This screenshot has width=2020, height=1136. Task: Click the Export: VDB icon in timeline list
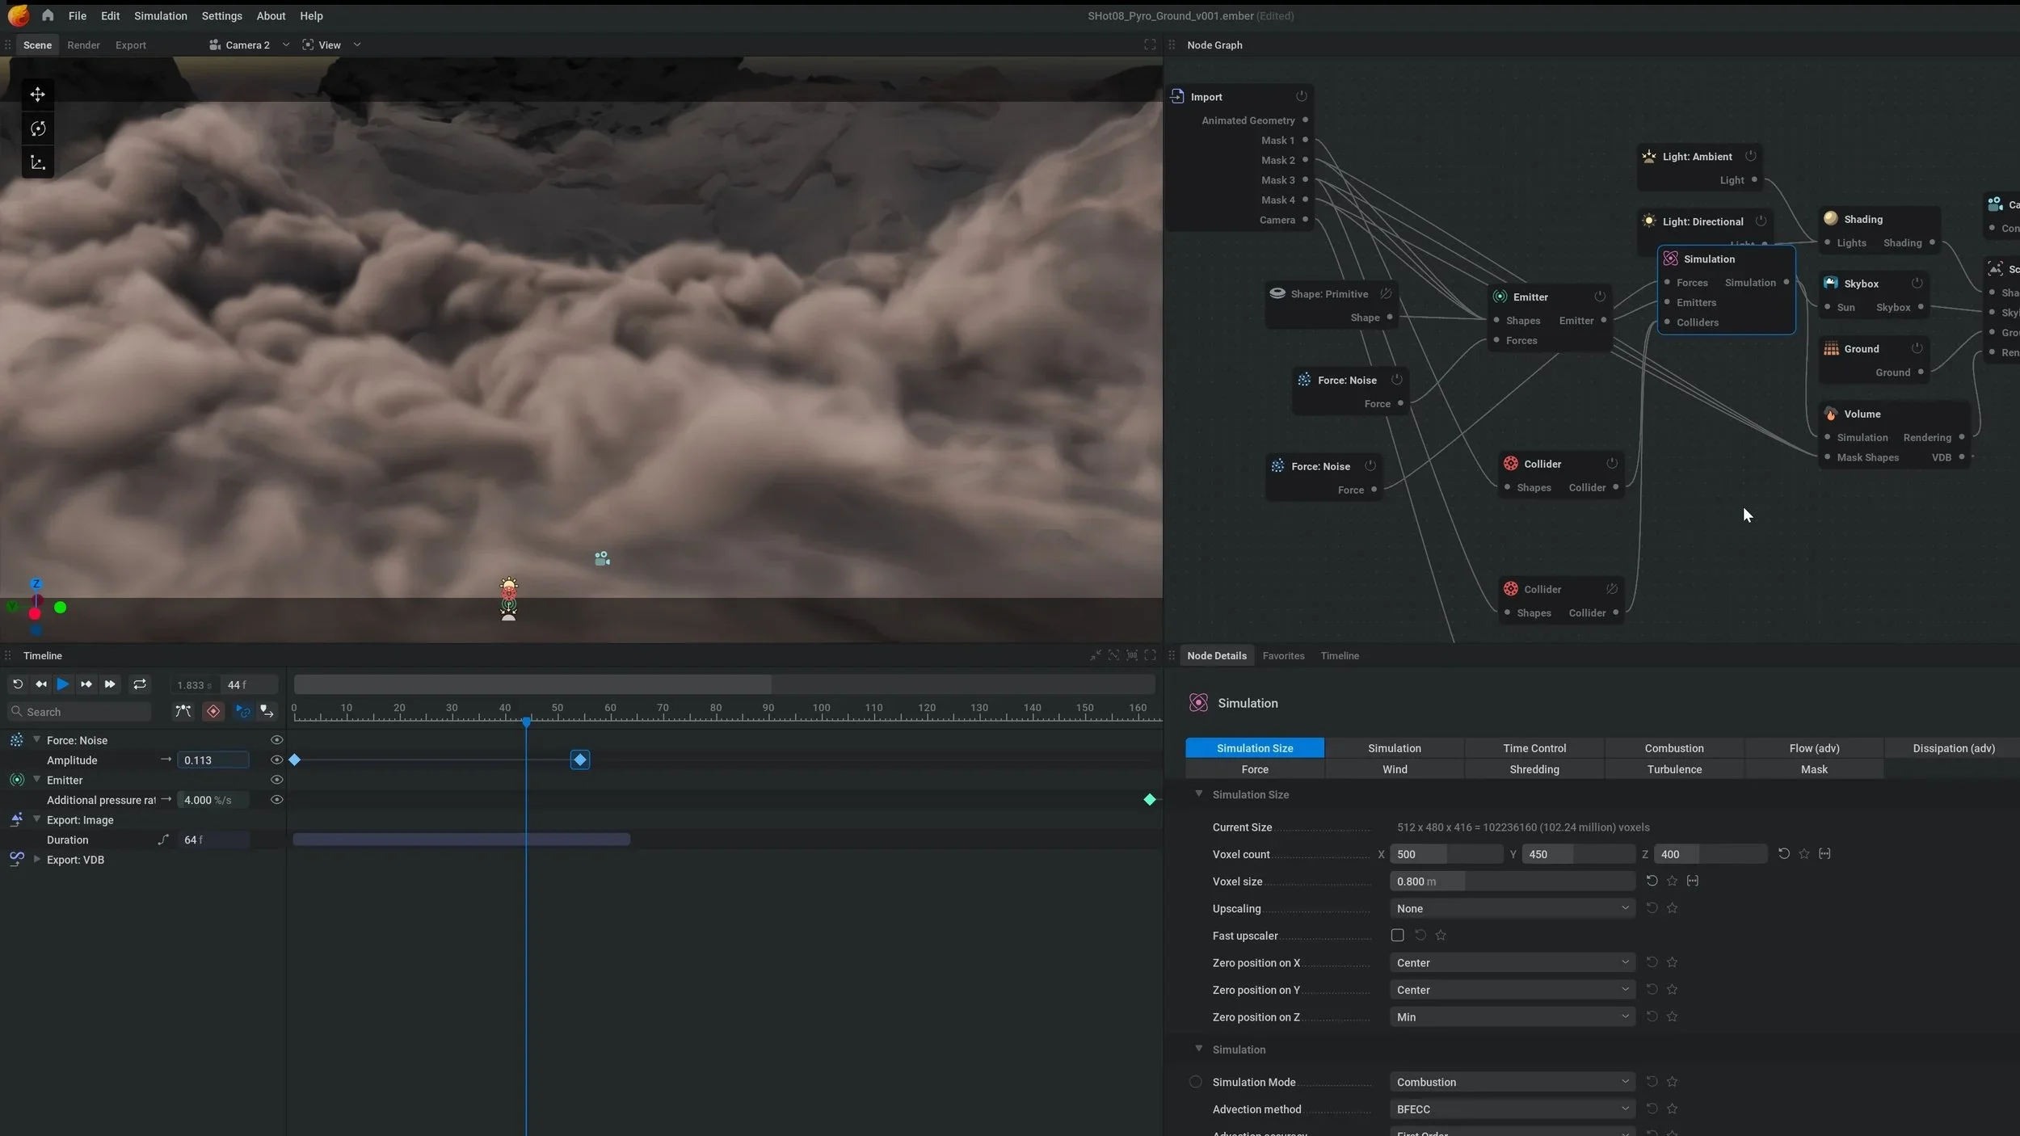coord(16,859)
